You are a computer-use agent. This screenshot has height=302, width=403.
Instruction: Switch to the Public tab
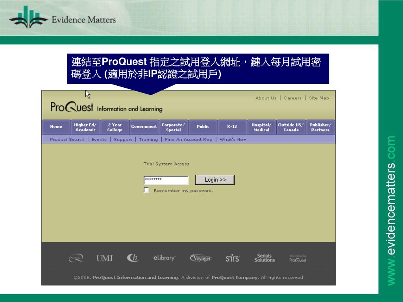pyautogui.click(x=203, y=127)
